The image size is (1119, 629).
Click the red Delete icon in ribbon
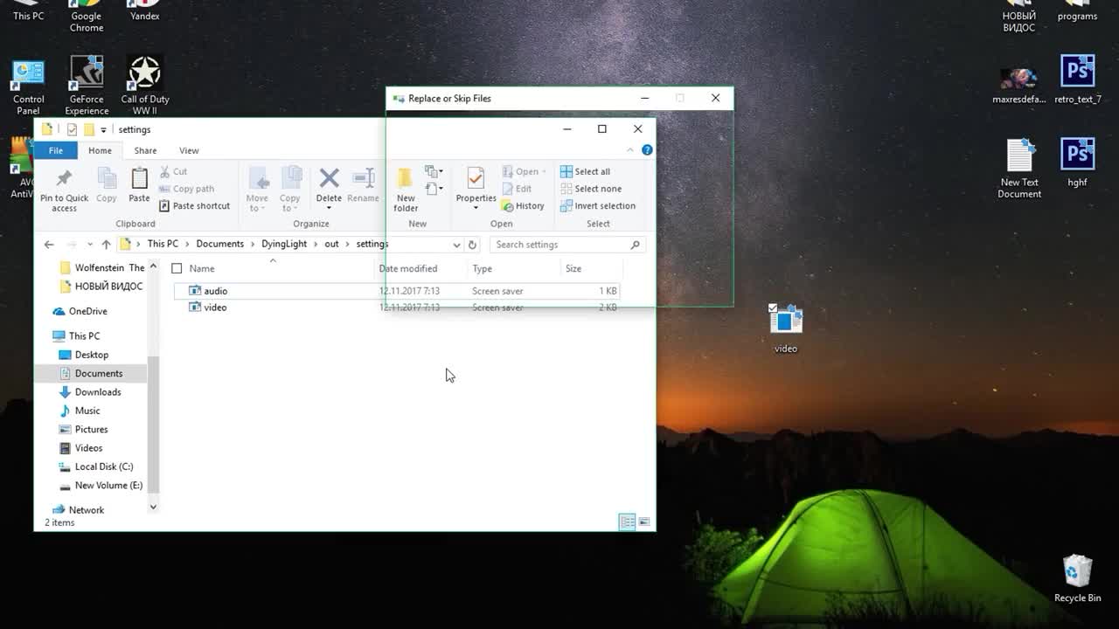coord(329,180)
